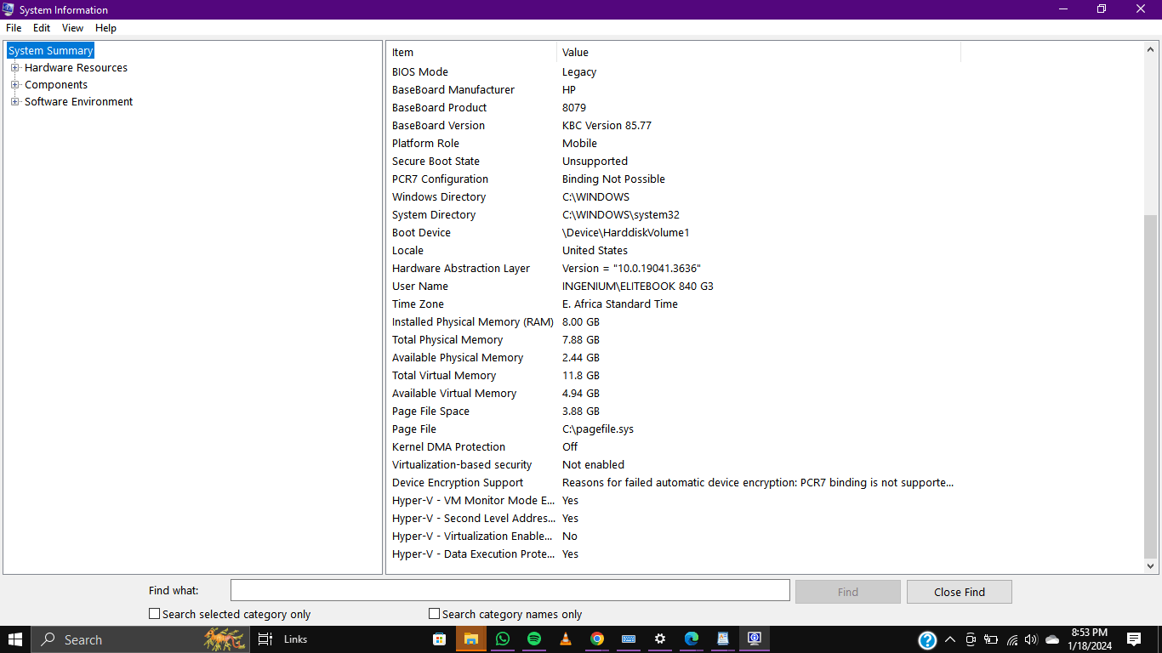This screenshot has height=653, width=1162.
Task: Select the Hardware Abstraction Layer row
Action: (x=674, y=269)
